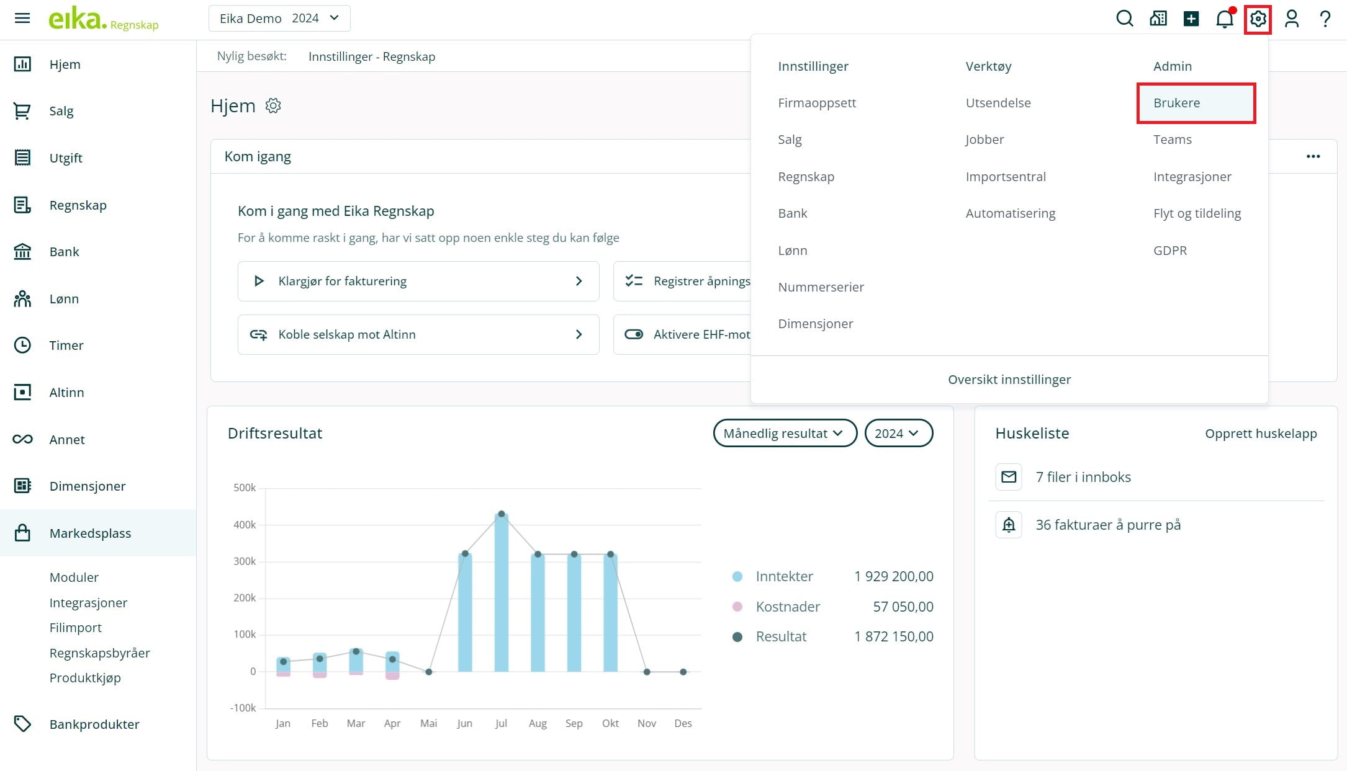Click the hamburger menu icon
This screenshot has width=1347, height=771.
22,18
